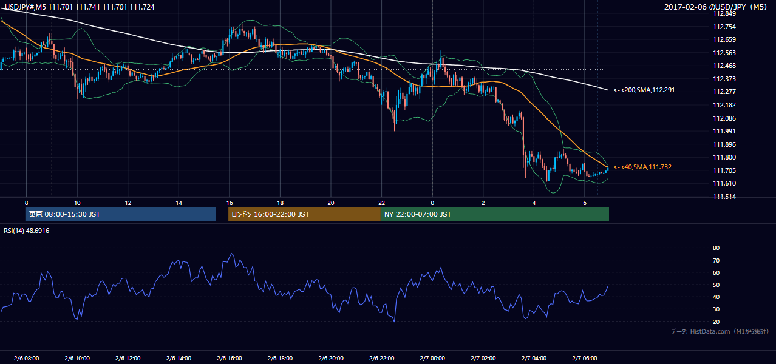Click hour label 14 under price chart

tap(179, 203)
